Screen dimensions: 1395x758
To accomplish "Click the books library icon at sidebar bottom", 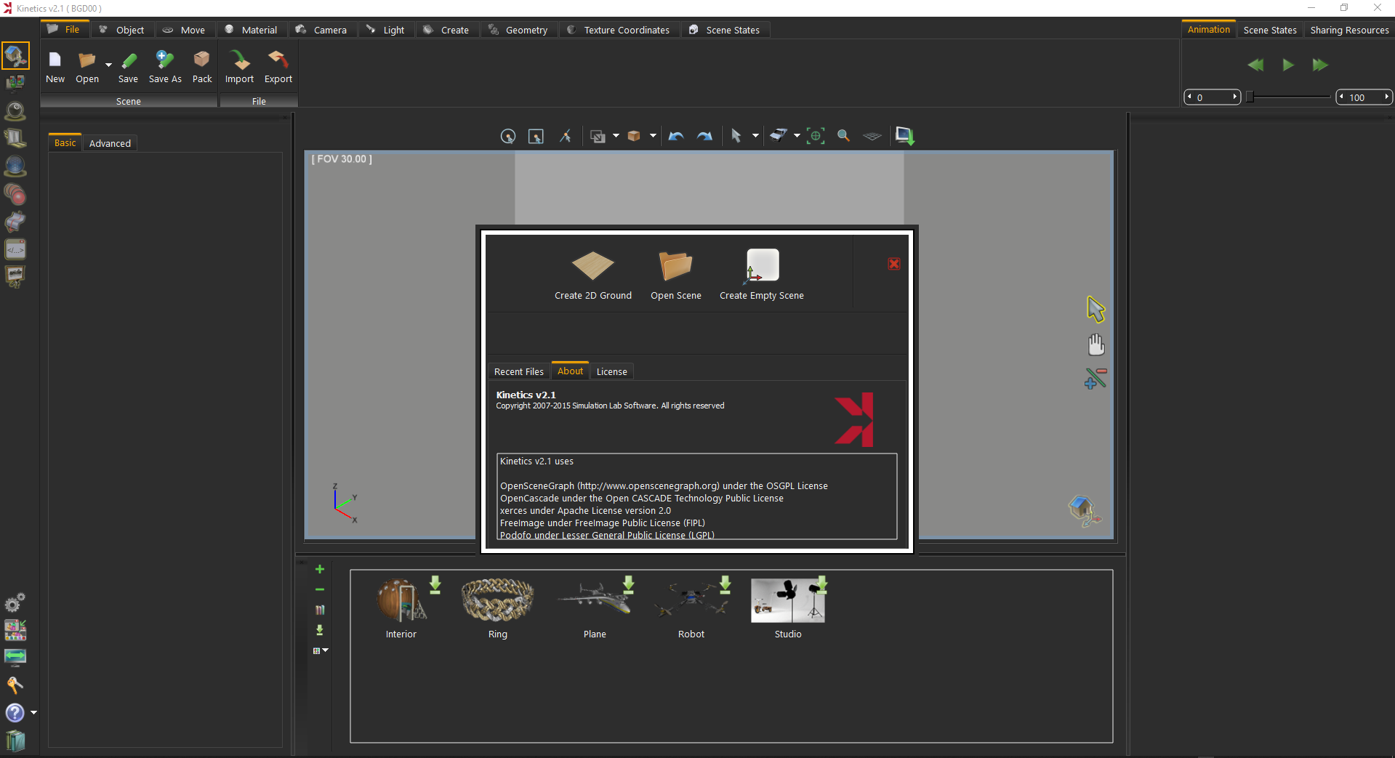I will click(x=15, y=741).
